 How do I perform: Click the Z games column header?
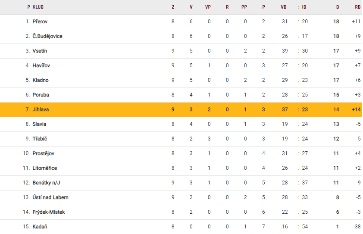click(173, 7)
